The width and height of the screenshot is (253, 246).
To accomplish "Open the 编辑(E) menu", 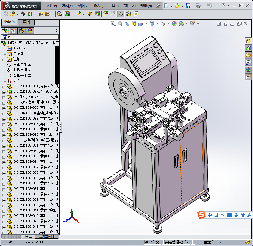I will click(67, 6).
